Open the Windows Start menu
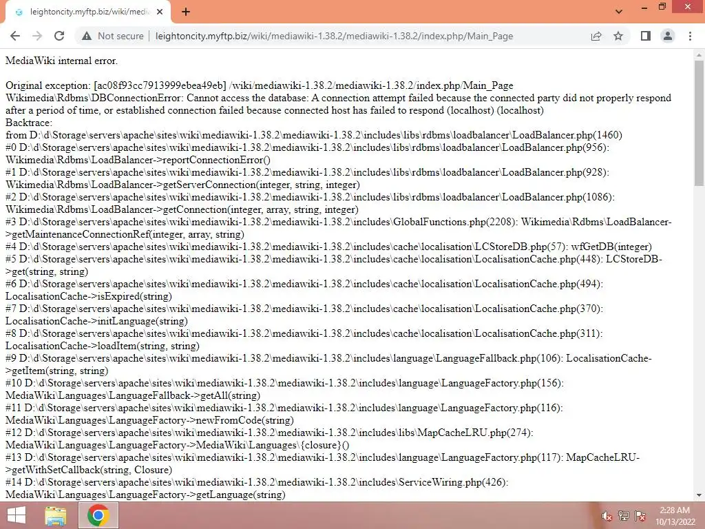The width and height of the screenshot is (705, 529). pyautogui.click(x=17, y=515)
